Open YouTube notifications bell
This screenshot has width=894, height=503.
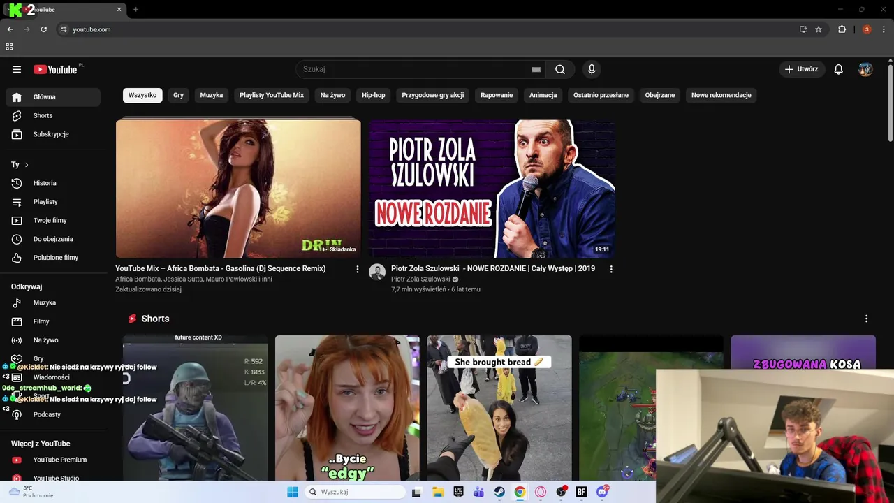839,69
